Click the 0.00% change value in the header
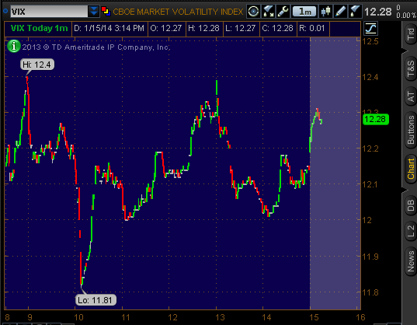The image size is (417, 325). click(406, 16)
